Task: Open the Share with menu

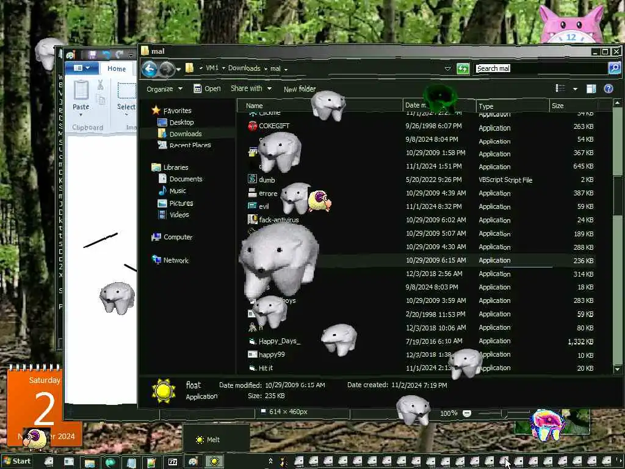Action: click(x=251, y=88)
